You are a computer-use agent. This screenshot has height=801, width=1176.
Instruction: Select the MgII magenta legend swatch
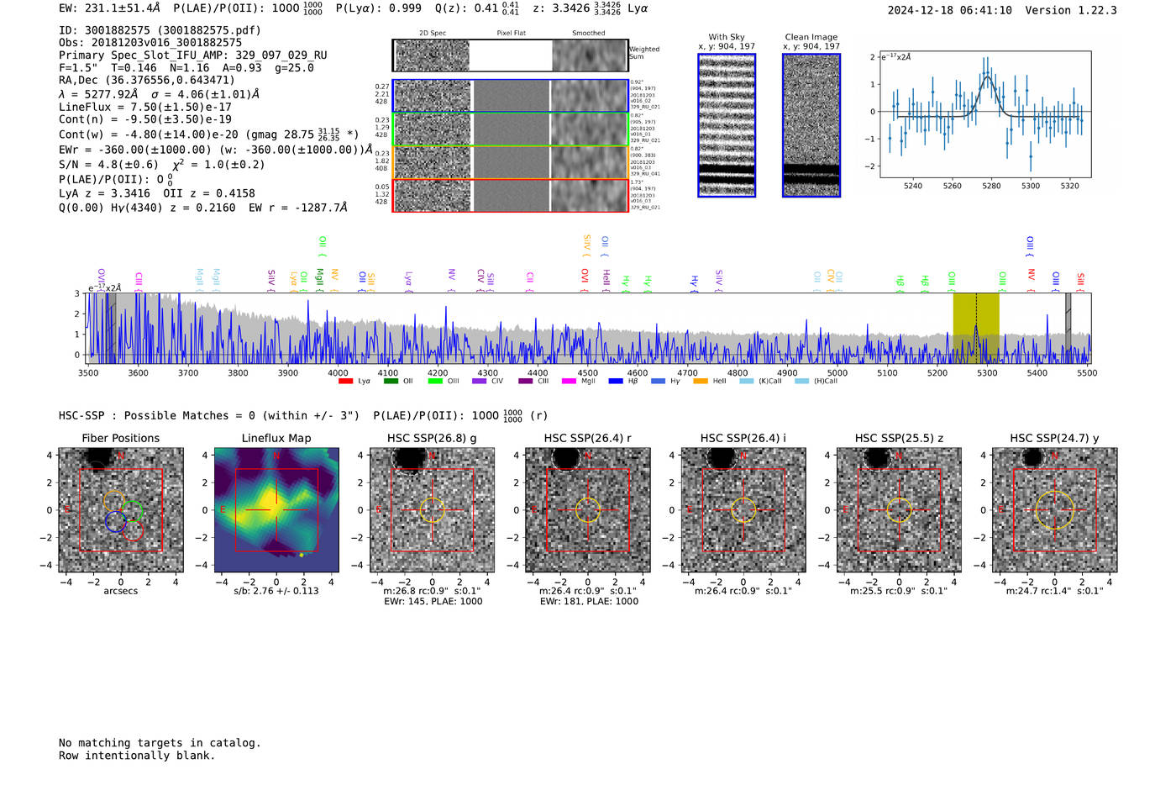point(569,382)
